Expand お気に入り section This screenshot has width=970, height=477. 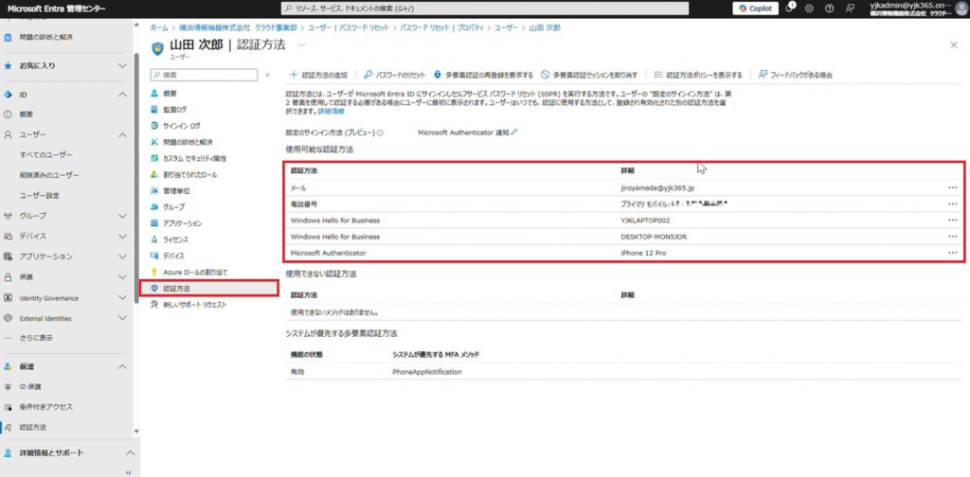point(122,65)
